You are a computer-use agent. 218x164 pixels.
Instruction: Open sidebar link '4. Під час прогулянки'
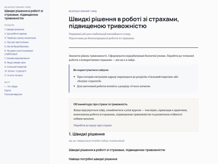[x=17, y=42]
